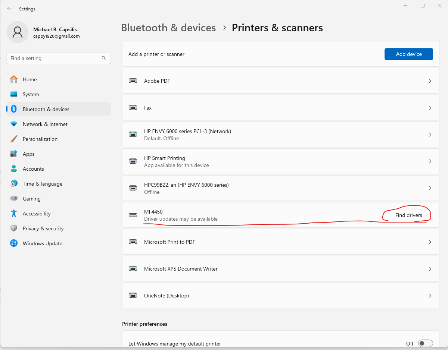Click the search magnifier in Find a setting

coord(103,58)
